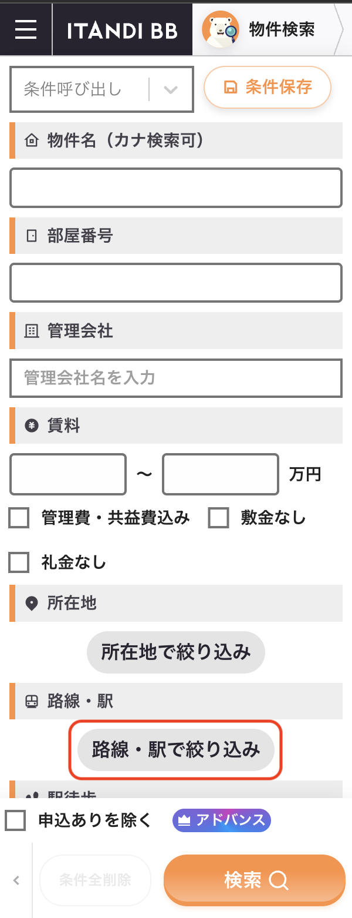This screenshot has height=918, width=352.
Task: Open the hamburger menu
Action: 26,30
